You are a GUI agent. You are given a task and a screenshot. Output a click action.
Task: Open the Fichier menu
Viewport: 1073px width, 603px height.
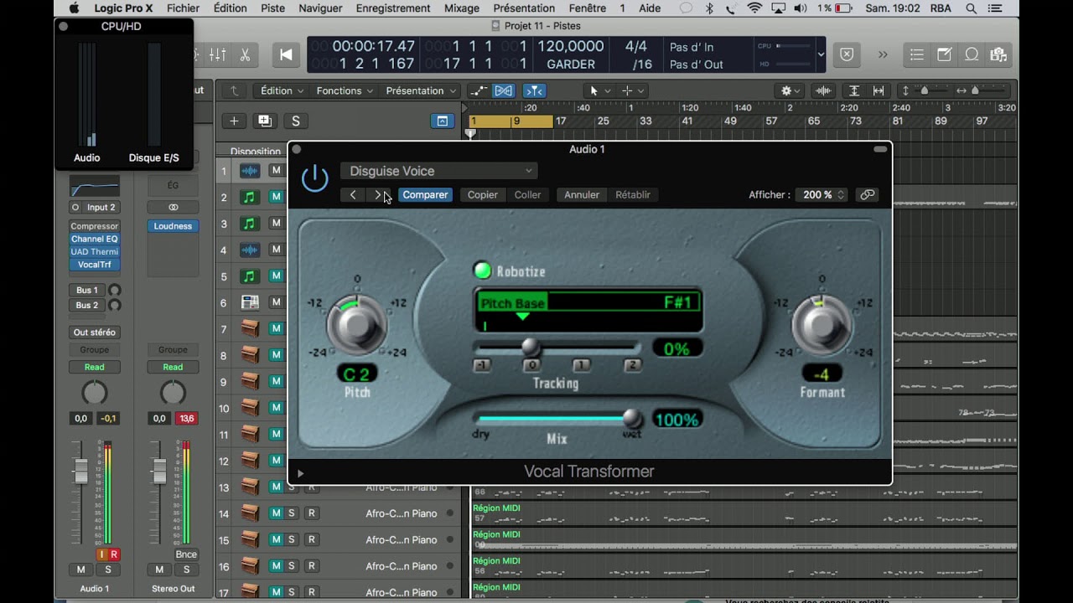(x=183, y=8)
